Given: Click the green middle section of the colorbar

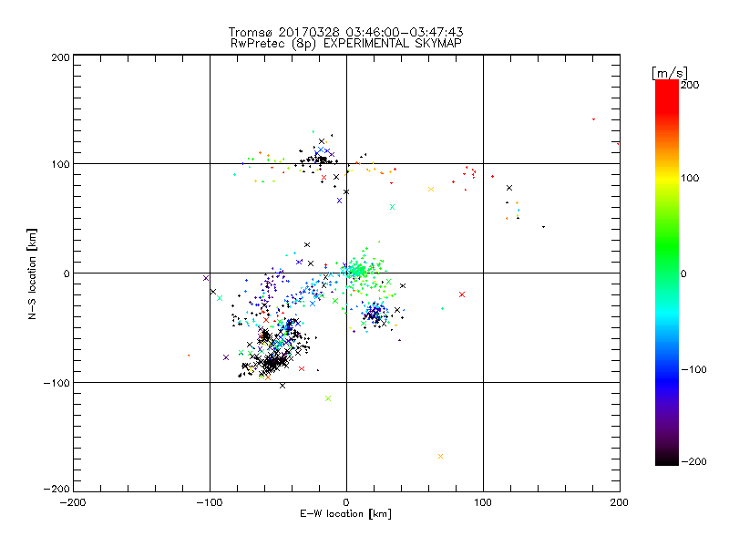Looking at the screenshot, I should click(666, 272).
